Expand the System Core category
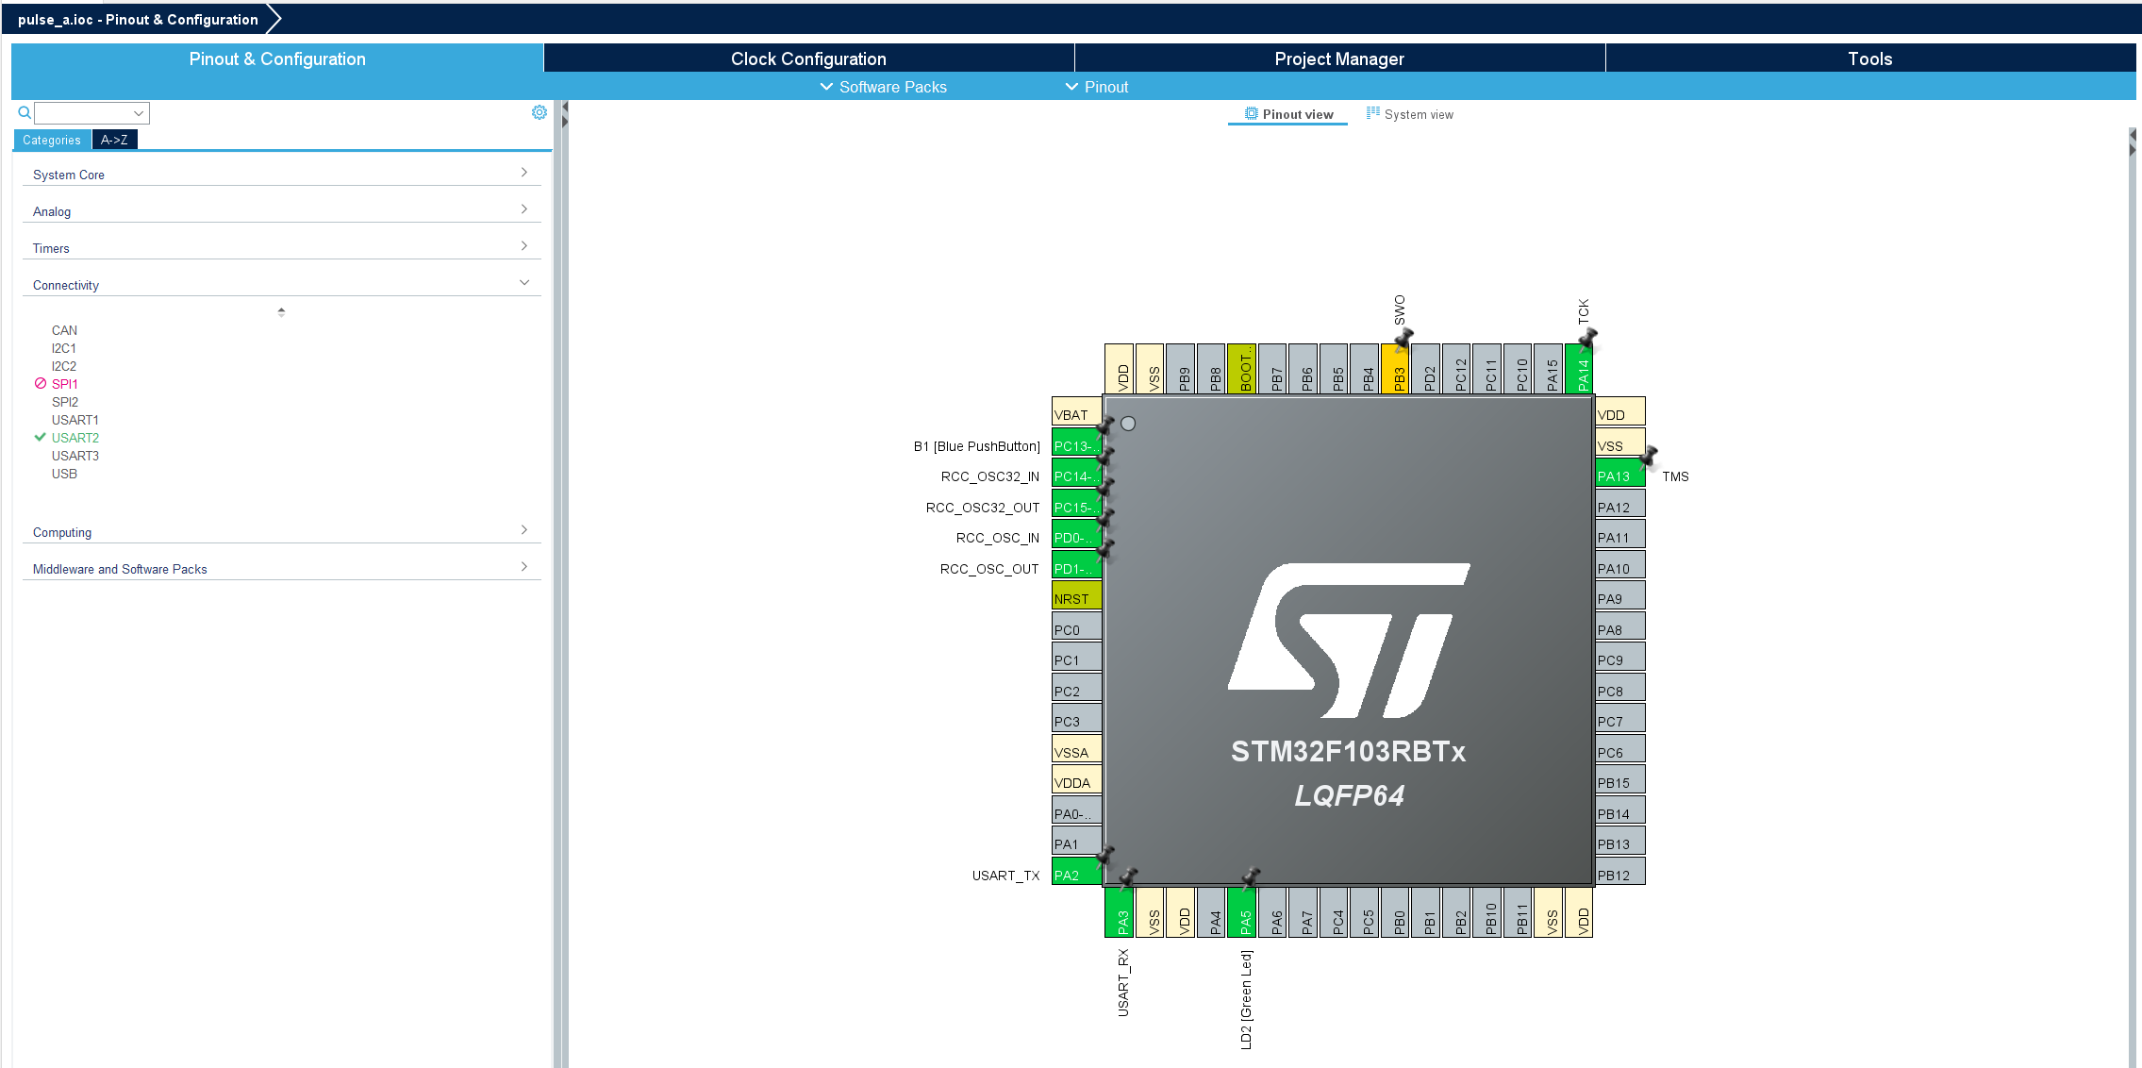 (281, 175)
